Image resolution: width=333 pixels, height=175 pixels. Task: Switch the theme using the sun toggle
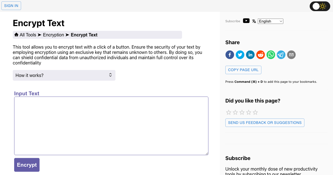323,6
